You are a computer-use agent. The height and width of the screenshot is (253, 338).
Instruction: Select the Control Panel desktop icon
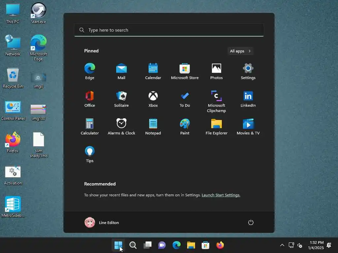point(13,111)
